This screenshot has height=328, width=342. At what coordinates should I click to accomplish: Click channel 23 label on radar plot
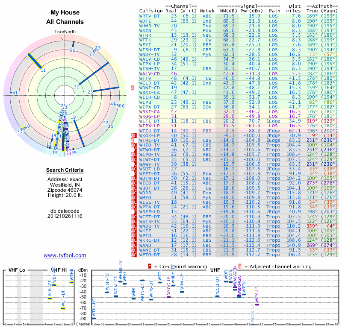(90, 92)
